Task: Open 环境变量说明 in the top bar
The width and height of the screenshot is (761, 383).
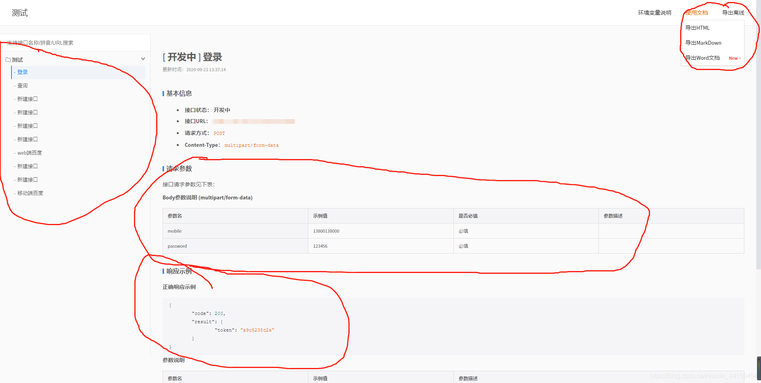Action: (x=654, y=13)
